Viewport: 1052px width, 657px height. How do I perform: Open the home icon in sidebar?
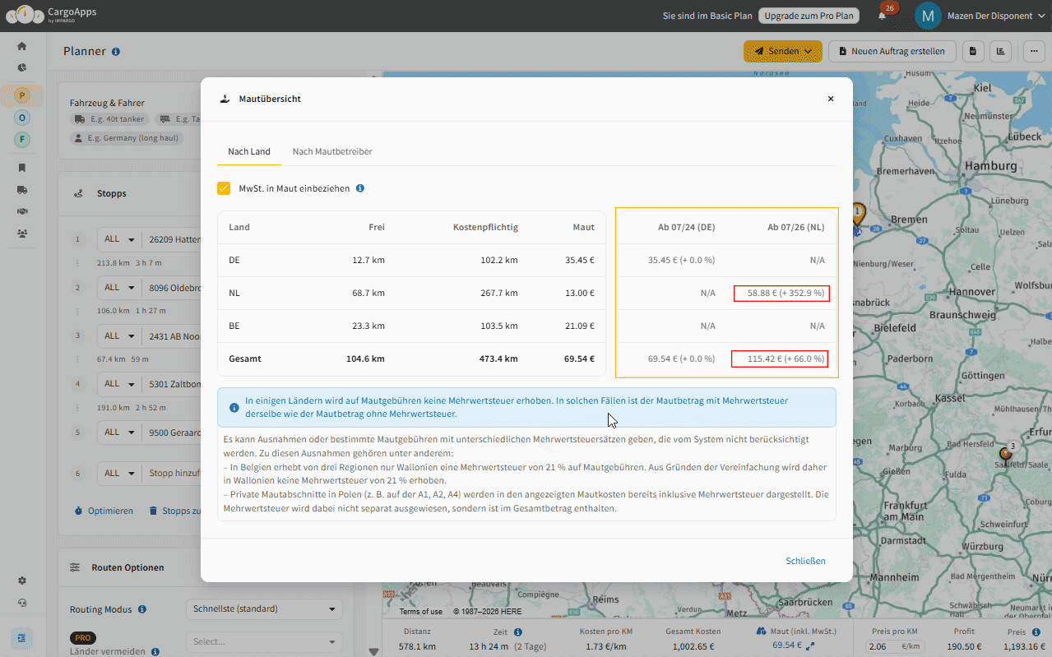22,46
